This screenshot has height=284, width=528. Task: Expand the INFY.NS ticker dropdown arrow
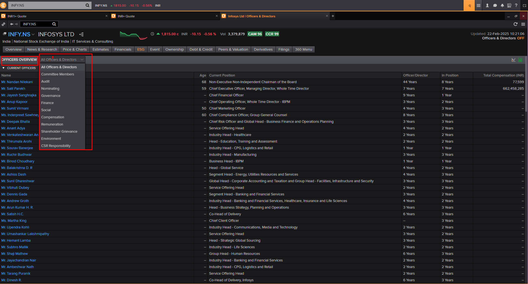[x=33, y=34]
